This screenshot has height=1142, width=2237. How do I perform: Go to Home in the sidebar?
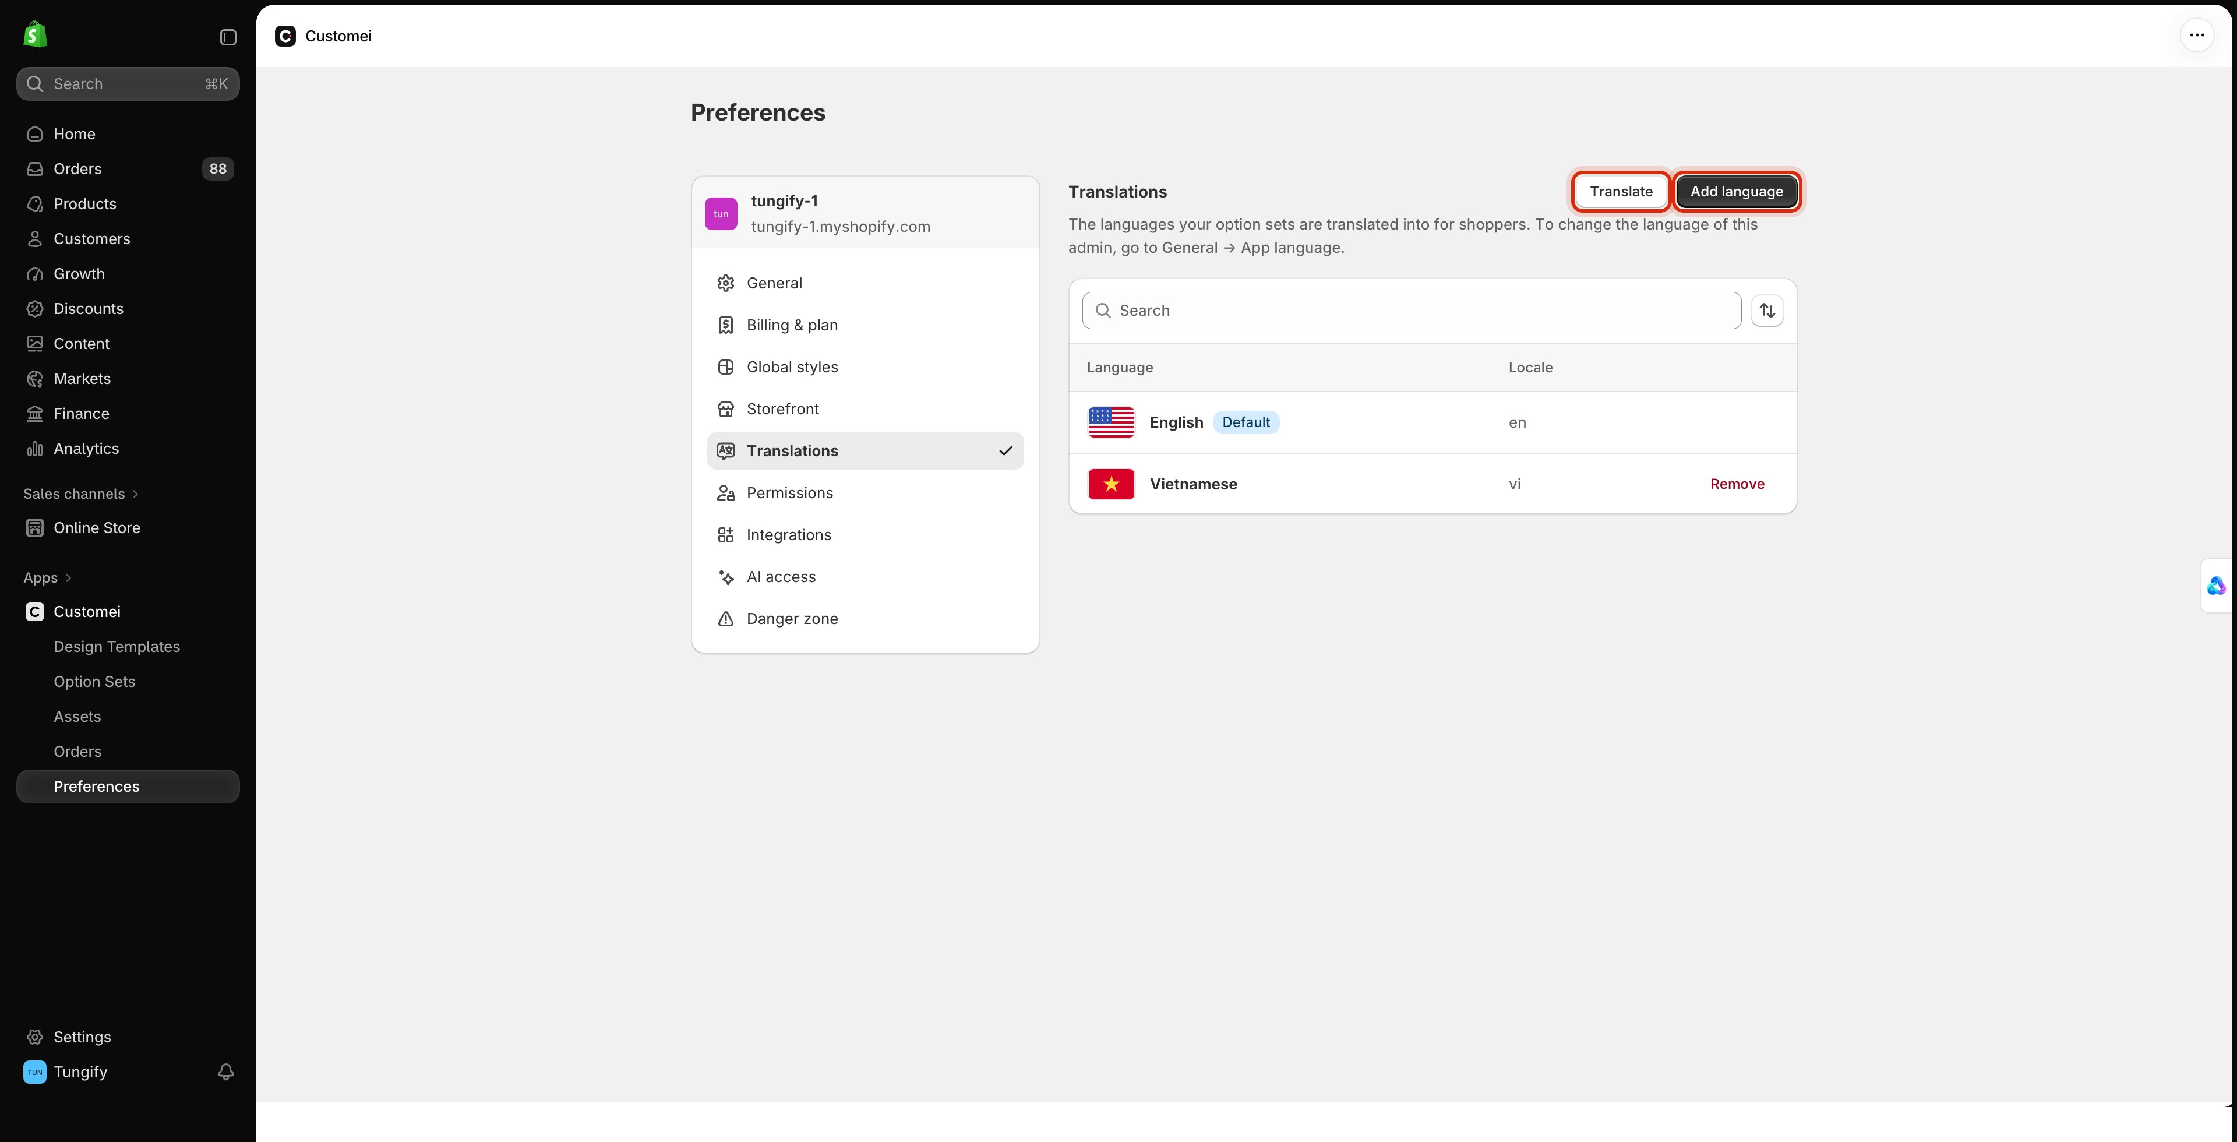tap(128, 134)
